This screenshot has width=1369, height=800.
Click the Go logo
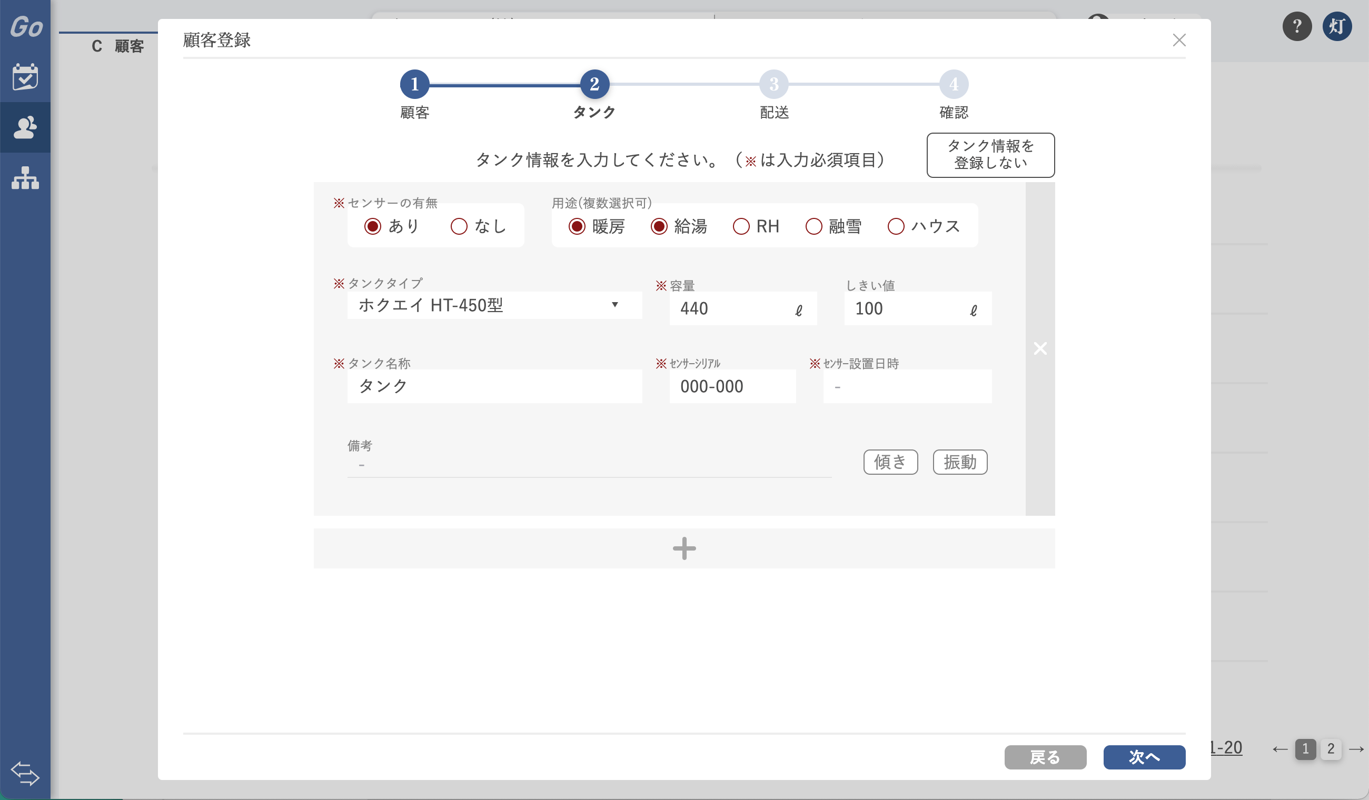[26, 27]
